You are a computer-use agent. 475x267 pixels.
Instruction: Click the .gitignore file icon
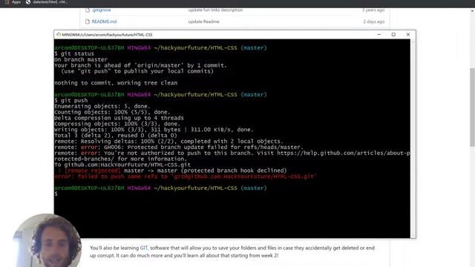point(88,10)
